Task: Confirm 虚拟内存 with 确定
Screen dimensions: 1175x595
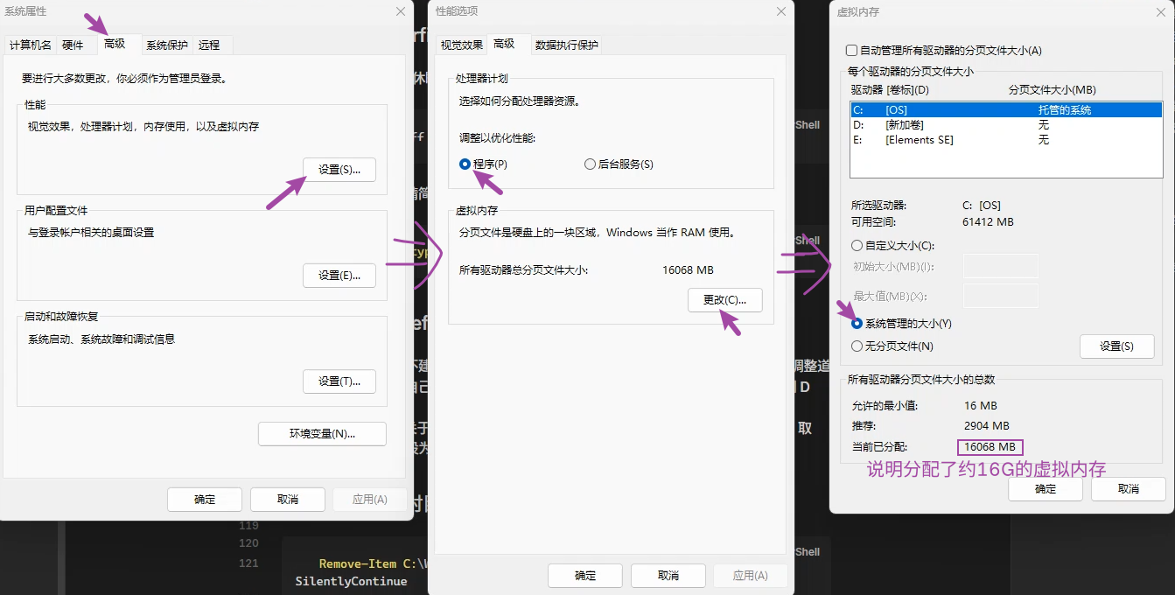Action: click(x=1046, y=489)
